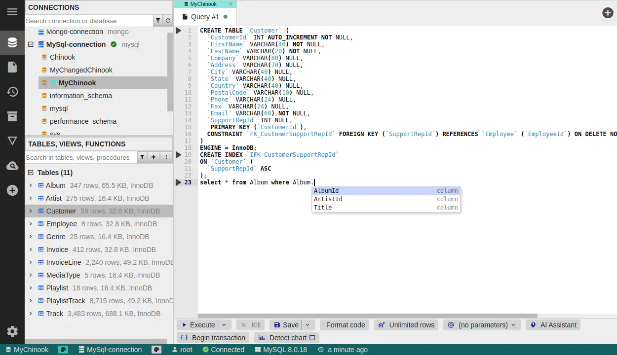Choose ArtistId from autocomplete list

coord(328,199)
